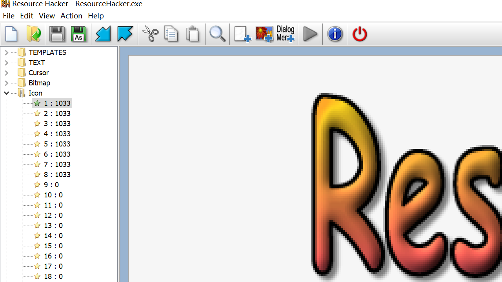Expand the Cursor folder in tree

pos(7,73)
